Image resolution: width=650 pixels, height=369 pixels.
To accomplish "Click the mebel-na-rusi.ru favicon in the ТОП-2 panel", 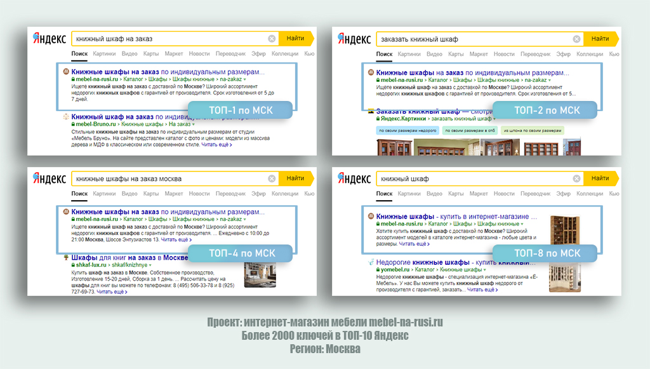I will tap(371, 72).
